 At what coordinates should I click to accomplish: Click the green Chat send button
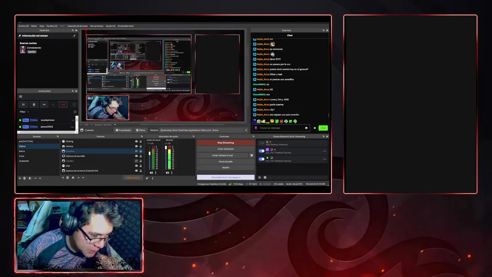click(x=323, y=128)
